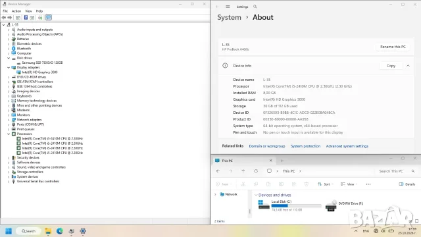Click the Search This PC field

point(395,171)
